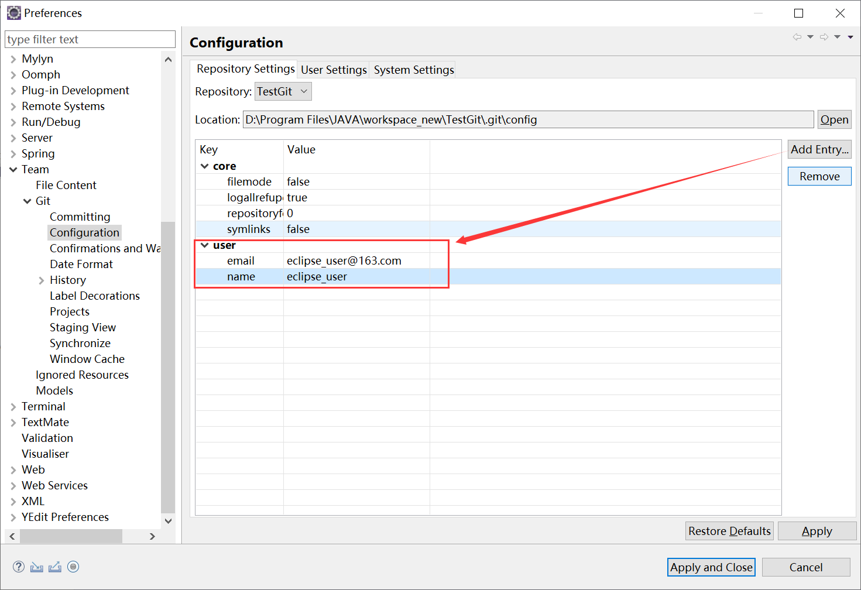Select the Date Format tree item
This screenshot has width=861, height=590.
coord(81,264)
